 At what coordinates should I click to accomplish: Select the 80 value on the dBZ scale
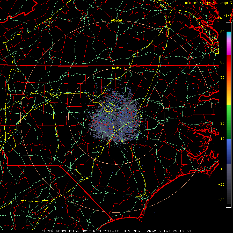tap(222, 32)
